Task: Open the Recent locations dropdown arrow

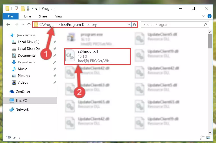Action: point(23,24)
